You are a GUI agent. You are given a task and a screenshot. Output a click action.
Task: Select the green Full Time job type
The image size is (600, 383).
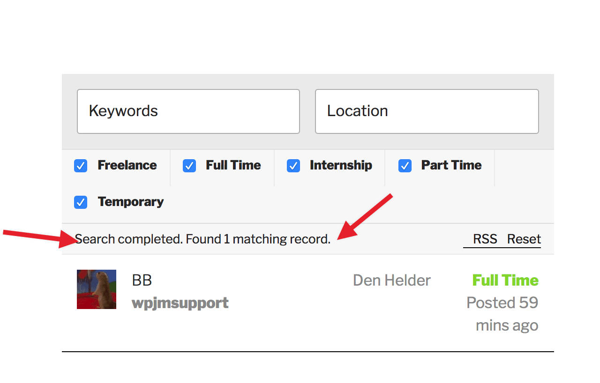[x=505, y=280]
